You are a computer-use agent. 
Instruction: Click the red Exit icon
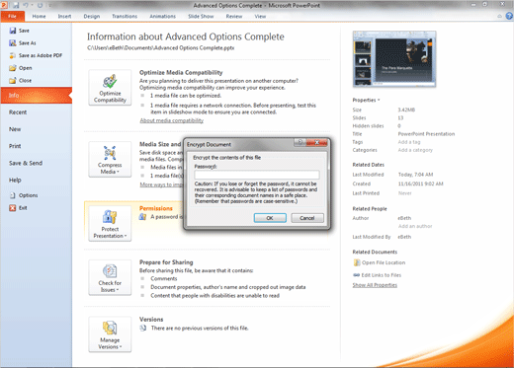(x=13, y=208)
